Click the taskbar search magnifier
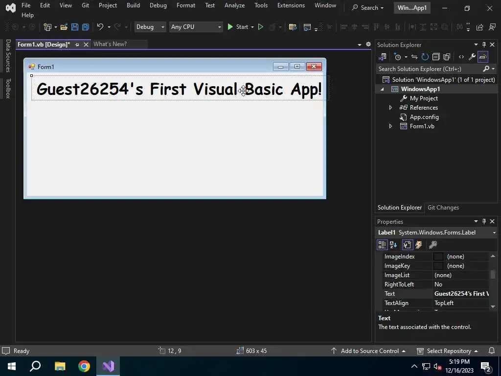 coord(35,366)
